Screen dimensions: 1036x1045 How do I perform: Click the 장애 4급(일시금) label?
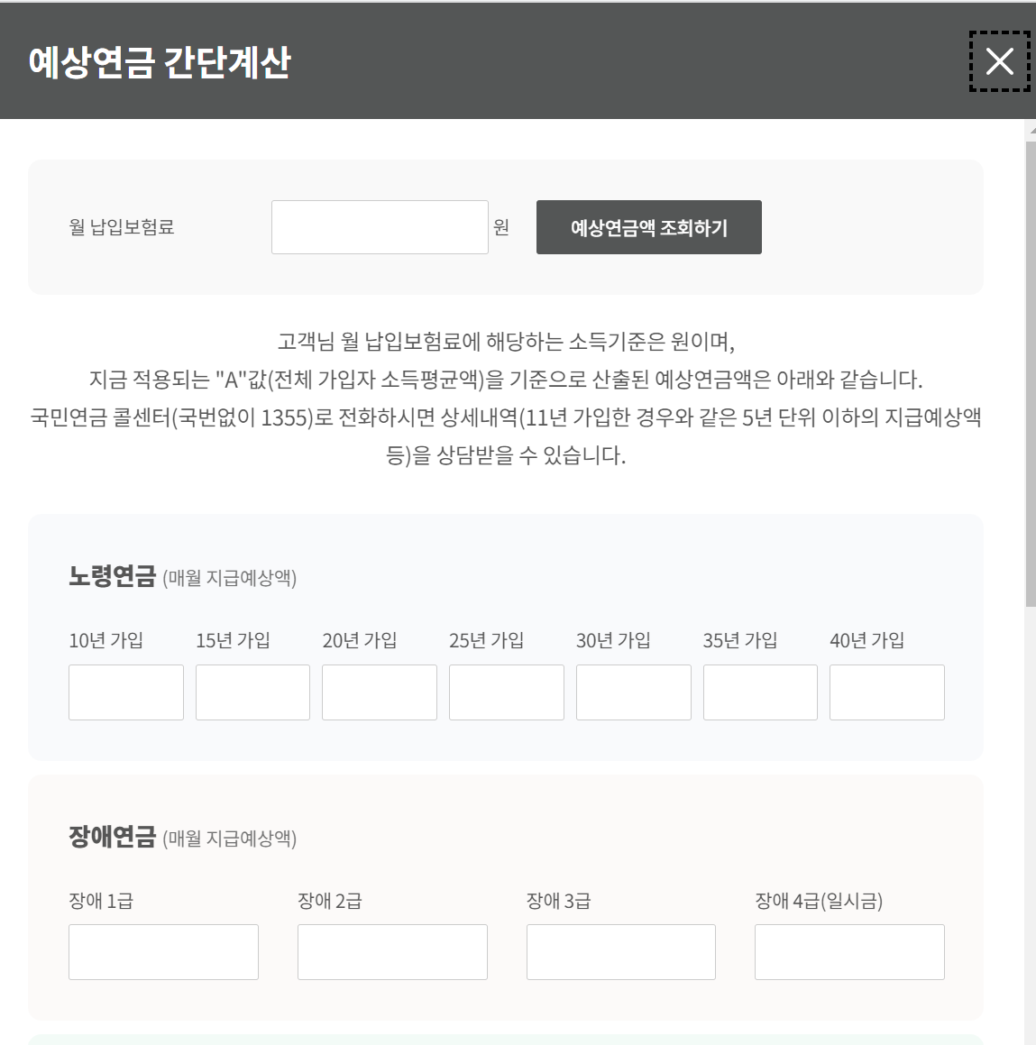pos(819,901)
